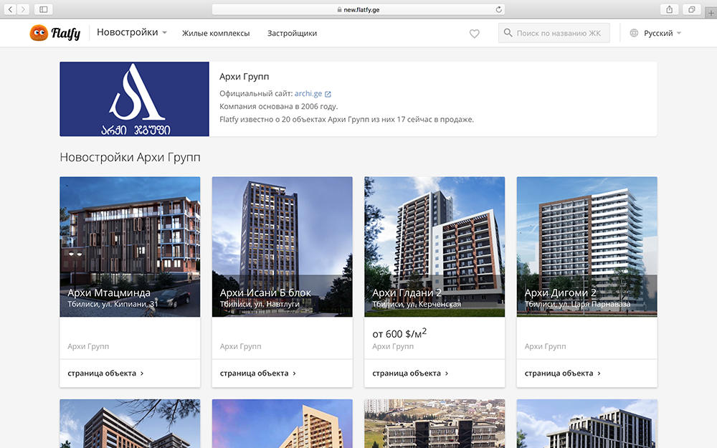Click address Тбилиси, ул. Навтлуги

click(x=260, y=303)
